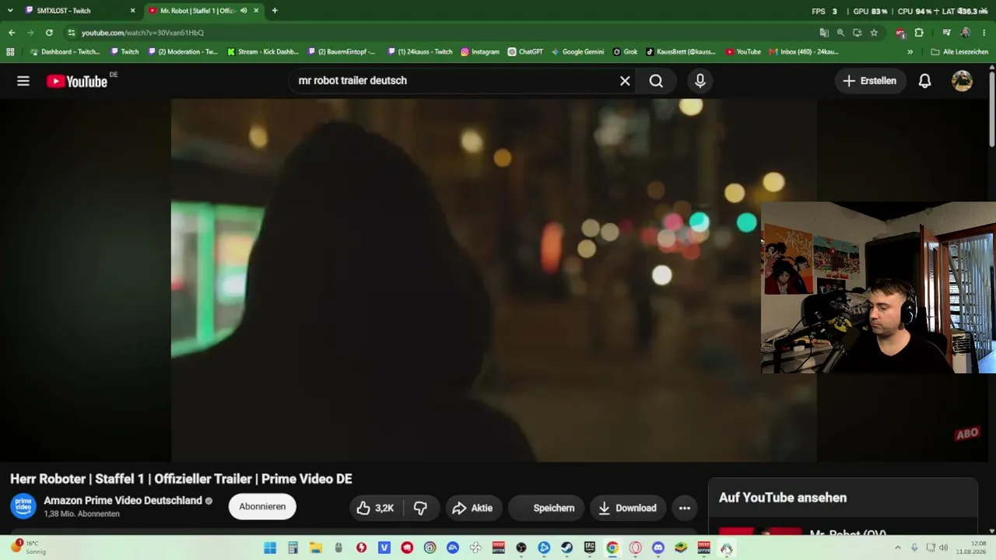Go back in browser history

12,33
